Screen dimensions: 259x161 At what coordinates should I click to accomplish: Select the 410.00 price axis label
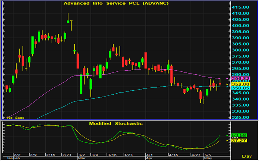pyautogui.click(x=240, y=13)
